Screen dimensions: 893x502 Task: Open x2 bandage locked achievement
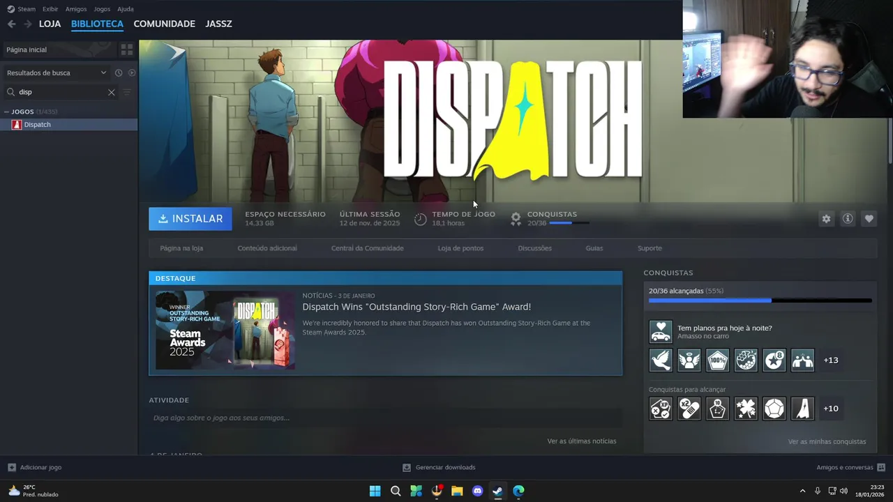coord(689,409)
